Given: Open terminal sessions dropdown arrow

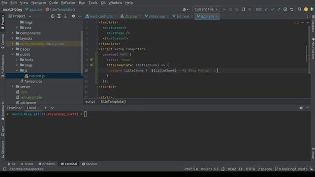Looking at the screenshot, I should (x=52, y=108).
